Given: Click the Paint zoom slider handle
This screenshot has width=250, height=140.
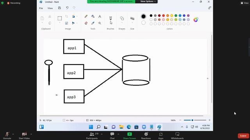Looking at the screenshot, I should [x=193, y=120].
